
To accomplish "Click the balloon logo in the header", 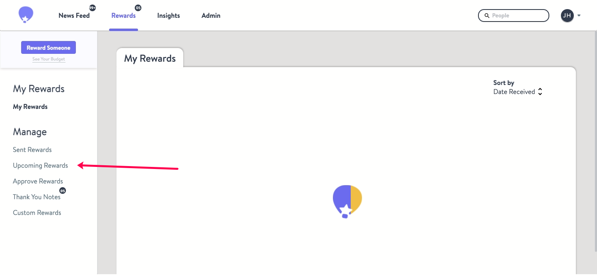I will (x=26, y=15).
